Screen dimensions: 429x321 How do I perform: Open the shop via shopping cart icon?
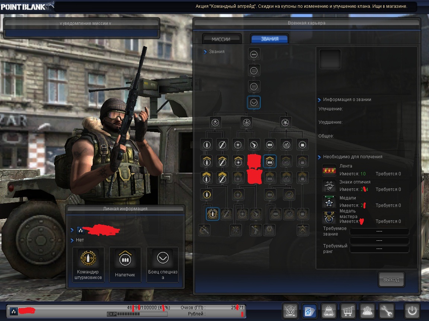348,311
